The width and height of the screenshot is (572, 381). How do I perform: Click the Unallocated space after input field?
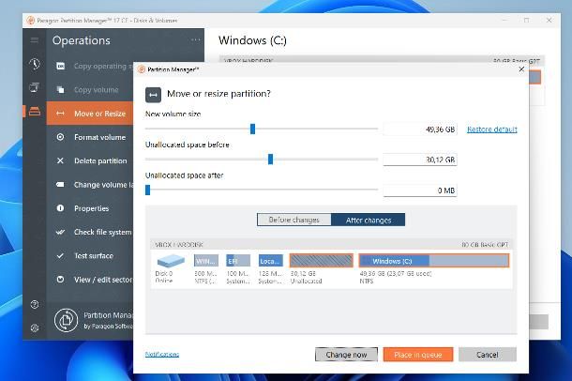coord(420,190)
